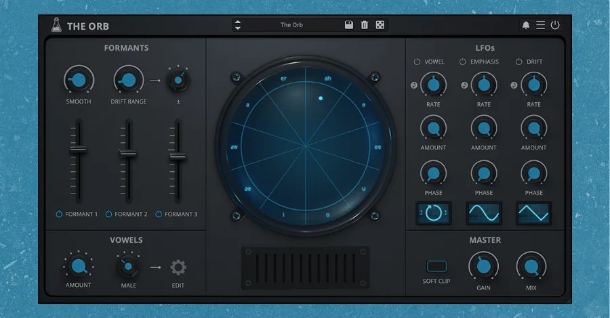610x318 pixels.
Task: Click the MALE voice selector knob
Action: tap(128, 267)
